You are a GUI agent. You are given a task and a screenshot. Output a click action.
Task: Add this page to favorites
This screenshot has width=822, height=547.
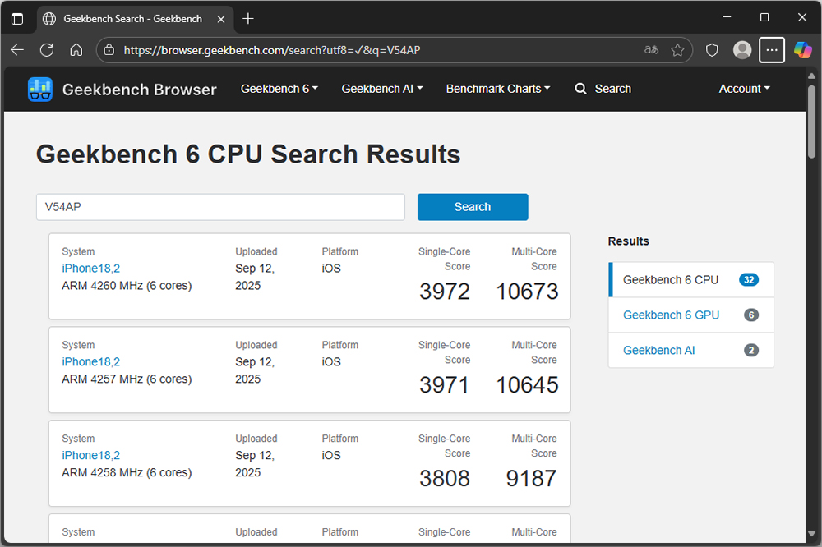pyautogui.click(x=677, y=50)
